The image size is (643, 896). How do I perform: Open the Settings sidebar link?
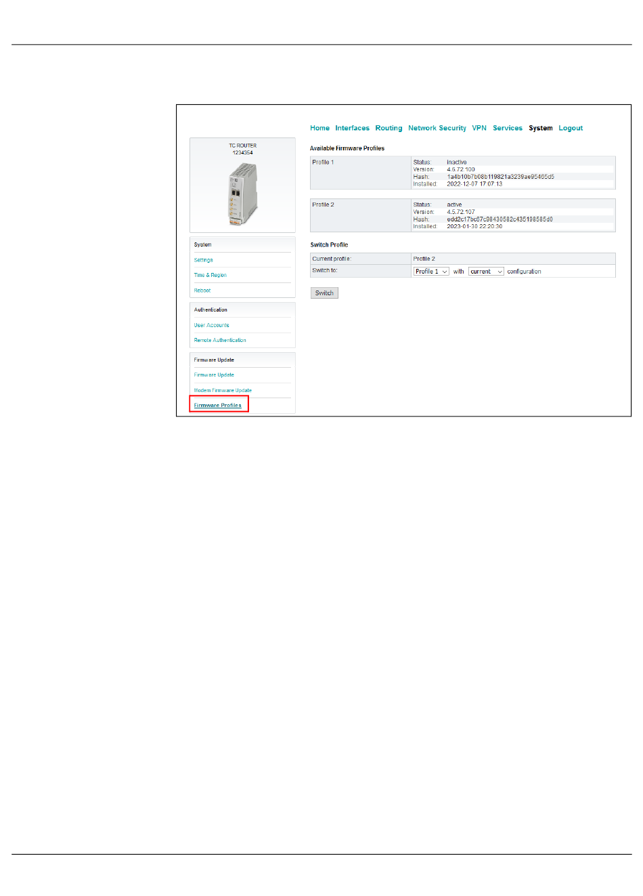(203, 260)
